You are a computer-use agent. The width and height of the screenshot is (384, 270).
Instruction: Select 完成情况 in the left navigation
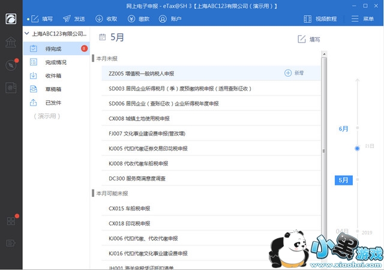[56, 62]
